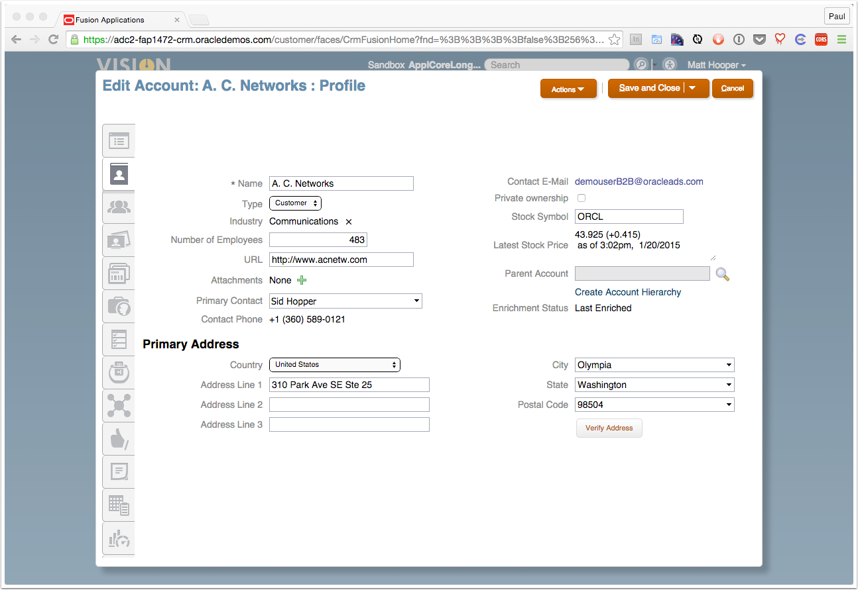Viewport: 858px width, 590px height.
Task: Open the State dropdown showing Washington
Action: [654, 385]
